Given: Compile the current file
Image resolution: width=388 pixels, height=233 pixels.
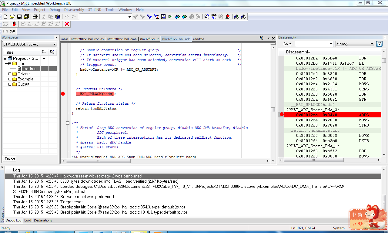Looking at the screenshot, I should coord(207,17).
